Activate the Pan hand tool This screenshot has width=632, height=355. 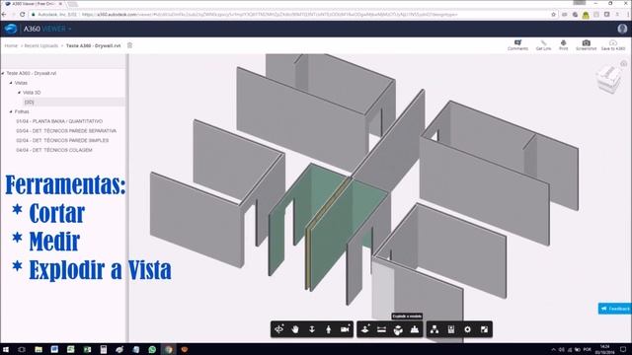[295, 329]
